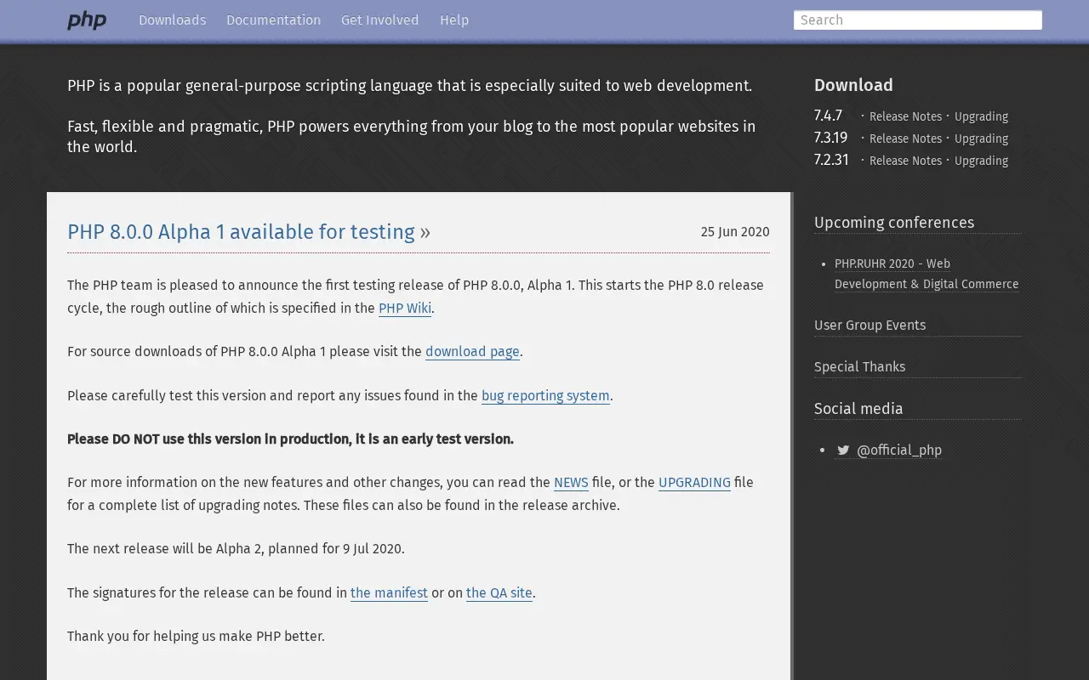Open Upgrading guide for 7.3.19
The image size is (1089, 680).
point(981,139)
